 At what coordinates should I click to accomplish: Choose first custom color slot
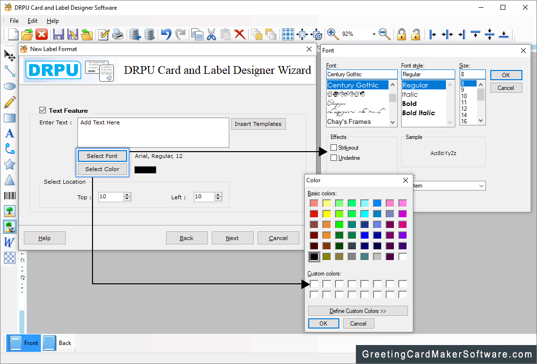coord(314,284)
